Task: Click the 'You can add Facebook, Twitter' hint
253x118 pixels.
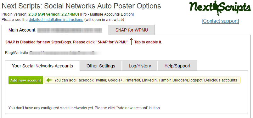Action: click(142, 80)
